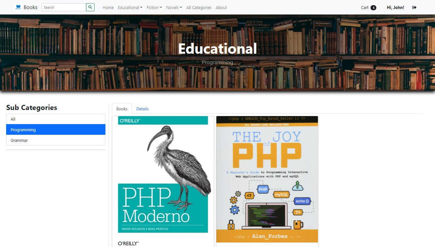Click the Hi, John! user greeting

[x=395, y=7]
